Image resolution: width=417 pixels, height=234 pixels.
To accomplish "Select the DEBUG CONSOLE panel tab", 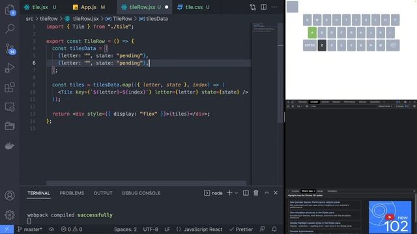I will click(141, 193).
